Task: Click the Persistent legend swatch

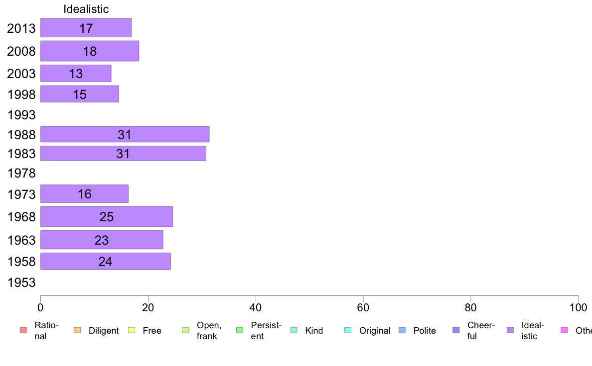Action: pyautogui.click(x=240, y=330)
